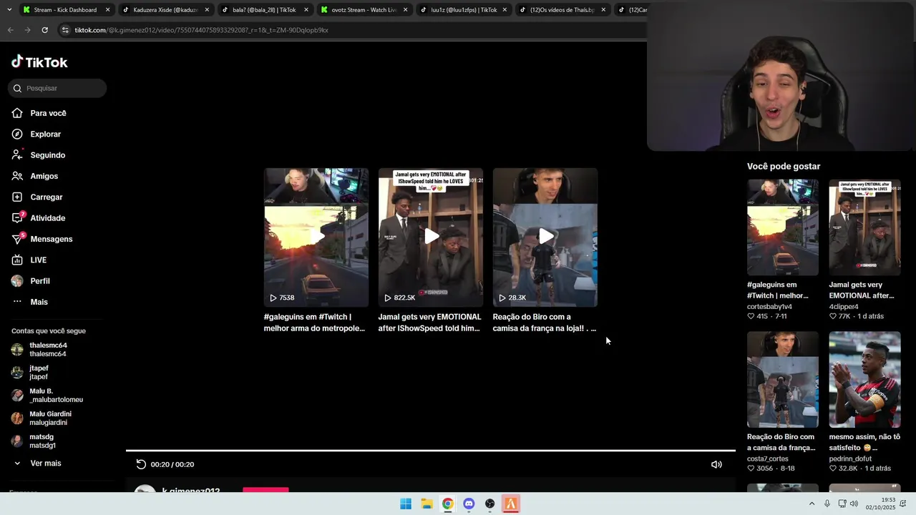Open Chrome from the taskbar
The image size is (916, 515).
tap(447, 504)
